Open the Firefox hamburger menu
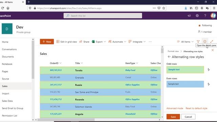 (x=214, y=8)
